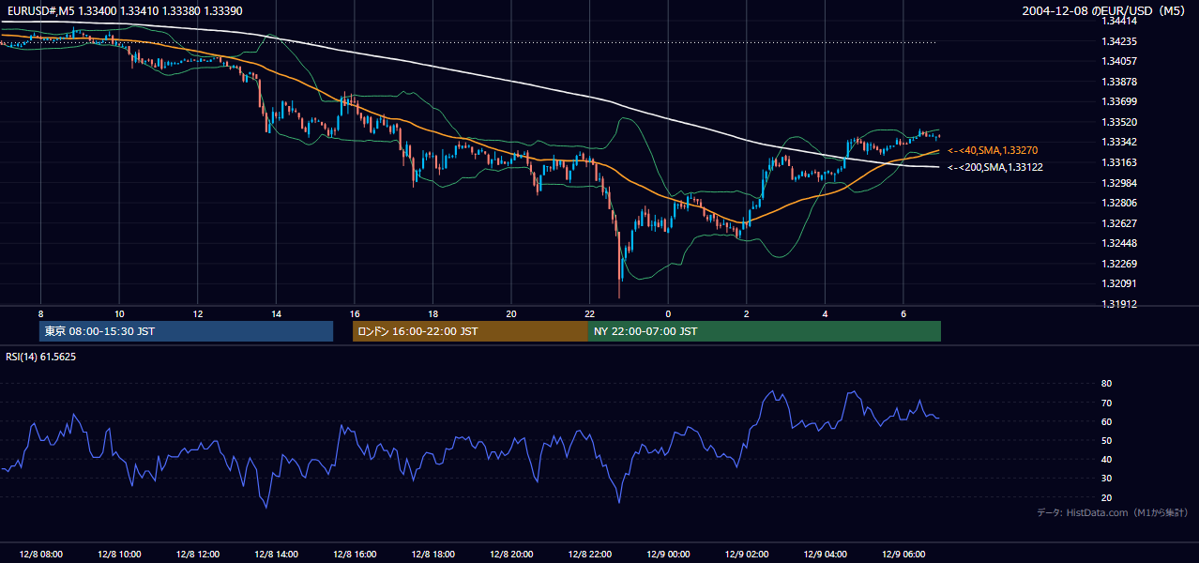Click the bottom time label 12/8 12:00
The image size is (1199, 563).
[198, 555]
